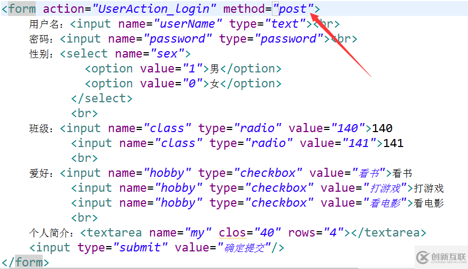The image size is (468, 269).
Task: Click the 男 option text
Action: [215, 69]
